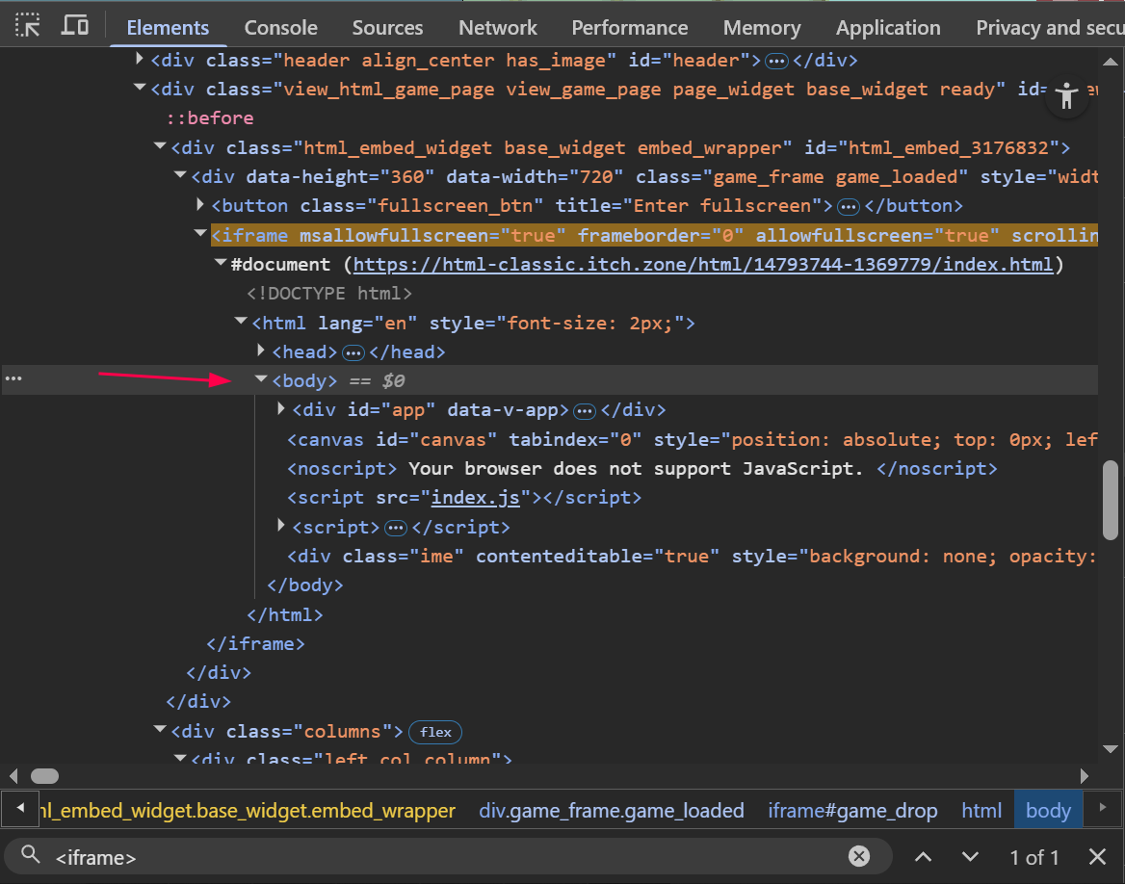Click the flex badge on columns div
This screenshot has height=884, width=1125.
[x=435, y=732]
